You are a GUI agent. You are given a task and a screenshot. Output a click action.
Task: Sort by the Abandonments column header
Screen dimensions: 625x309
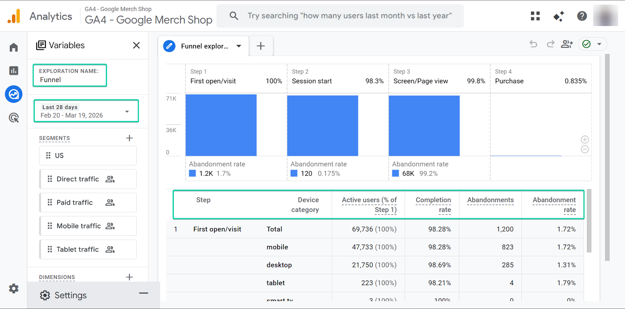pyautogui.click(x=491, y=200)
